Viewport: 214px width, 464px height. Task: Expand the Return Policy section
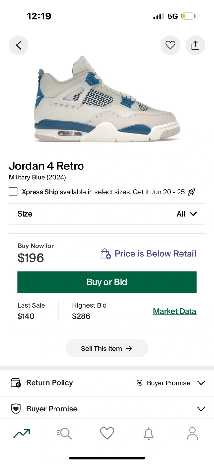[201, 383]
